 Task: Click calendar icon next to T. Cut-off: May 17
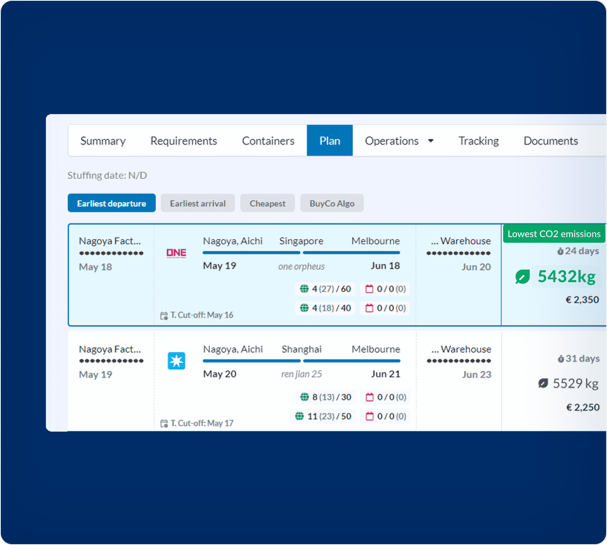[x=164, y=424]
